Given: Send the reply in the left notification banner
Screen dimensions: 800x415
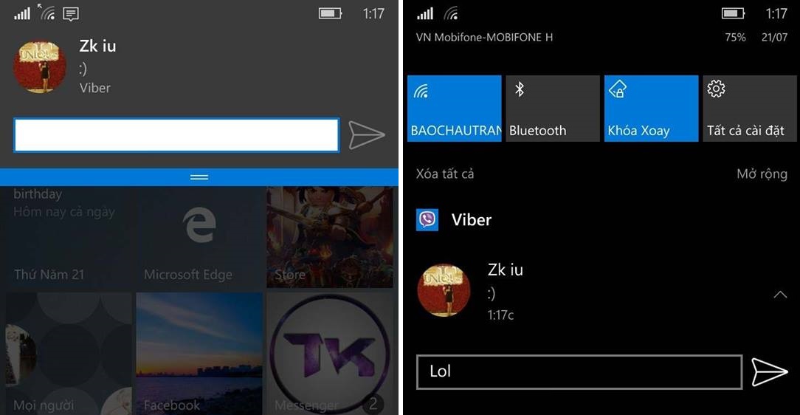Looking at the screenshot, I should [x=366, y=135].
